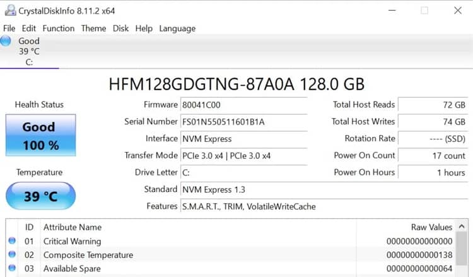Screen dimensions: 473x277
Task: Click the blue status dot for Available Spare
Action: pyautogui.click(x=12, y=268)
